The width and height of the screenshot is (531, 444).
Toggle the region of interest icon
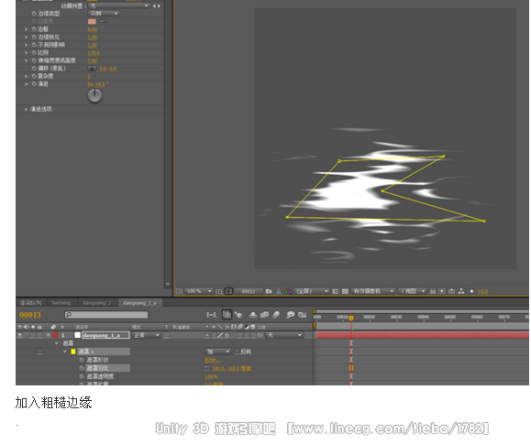336,291
